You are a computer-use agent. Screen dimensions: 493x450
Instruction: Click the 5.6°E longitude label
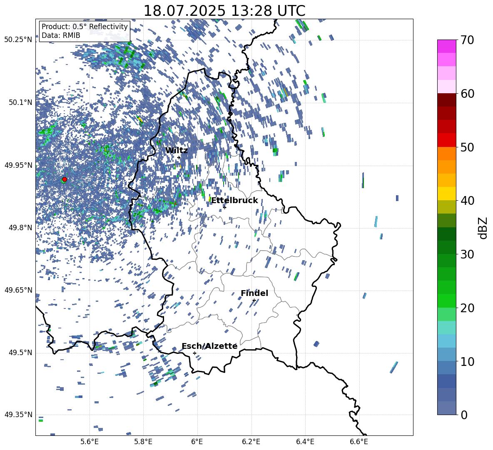90,442
